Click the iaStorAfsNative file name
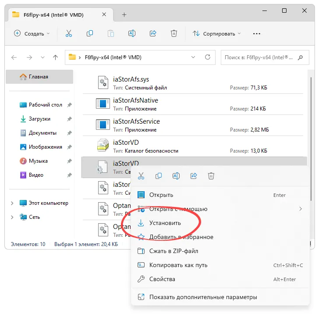The width and height of the screenshot is (322, 314). pos(135,100)
